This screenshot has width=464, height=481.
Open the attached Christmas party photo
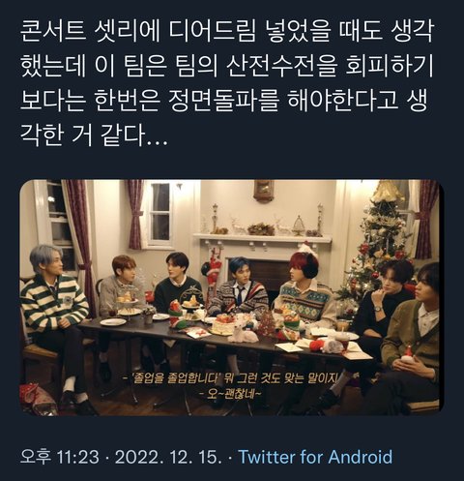tap(231, 297)
